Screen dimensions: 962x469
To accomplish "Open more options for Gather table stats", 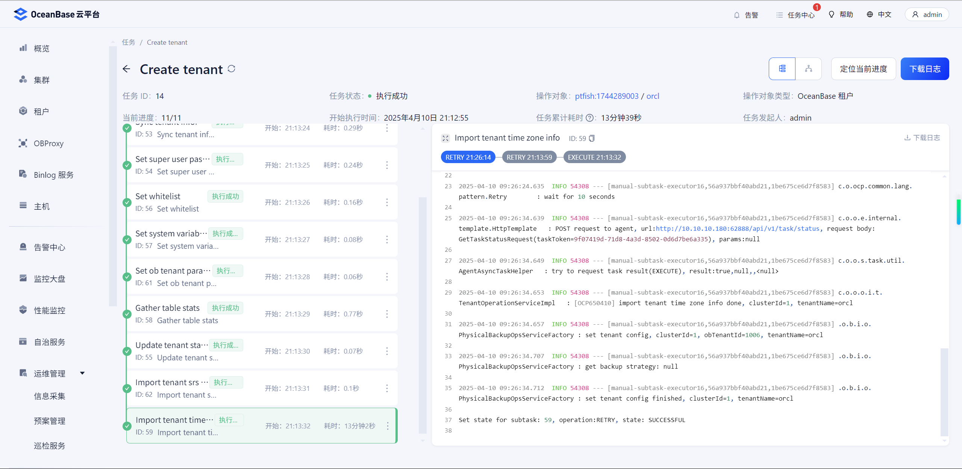I will tap(387, 314).
